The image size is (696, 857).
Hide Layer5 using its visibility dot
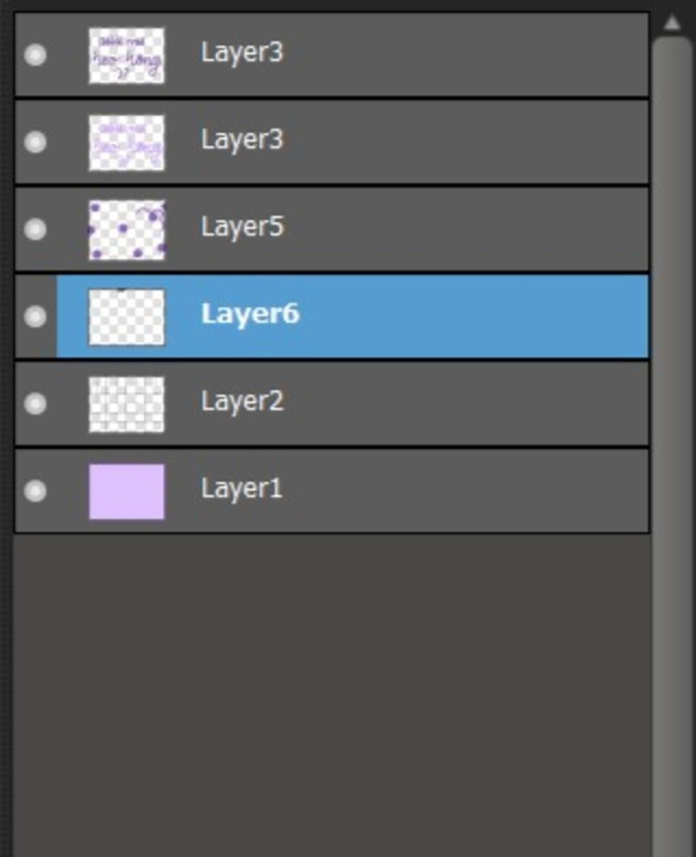tap(35, 230)
